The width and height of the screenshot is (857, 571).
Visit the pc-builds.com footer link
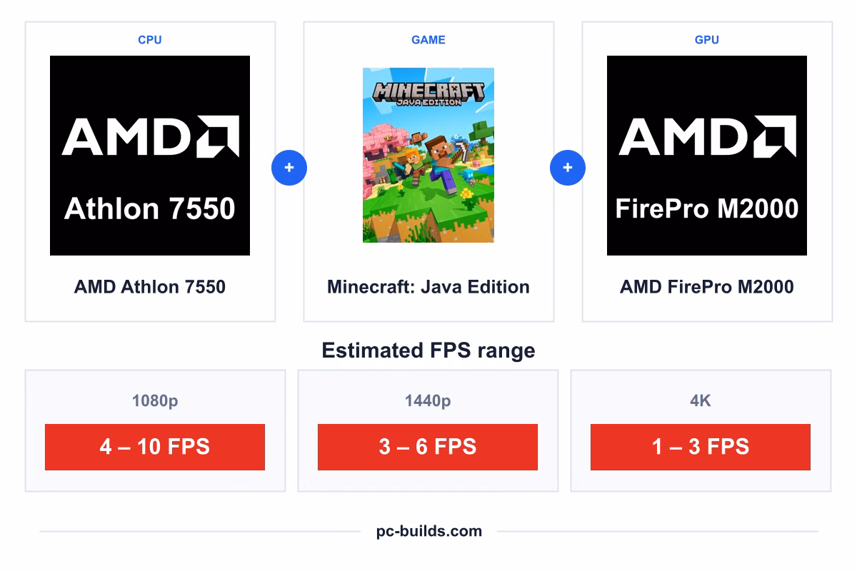[x=429, y=531]
